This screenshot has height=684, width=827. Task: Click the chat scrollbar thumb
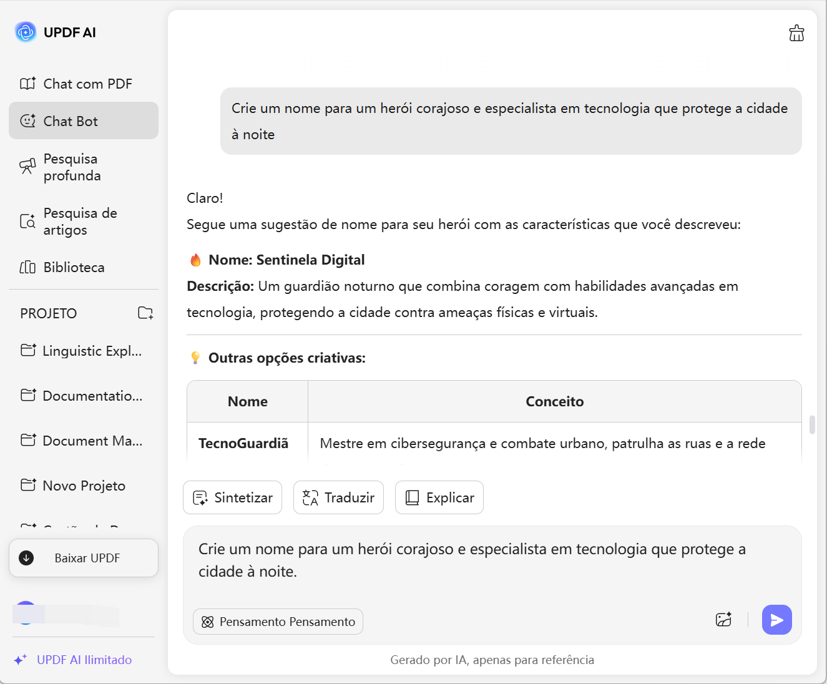coord(812,424)
